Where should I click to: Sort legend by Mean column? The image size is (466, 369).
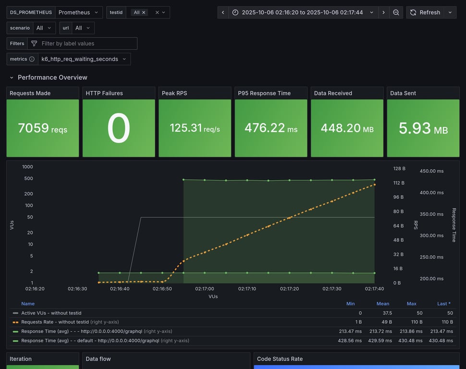(x=383, y=304)
